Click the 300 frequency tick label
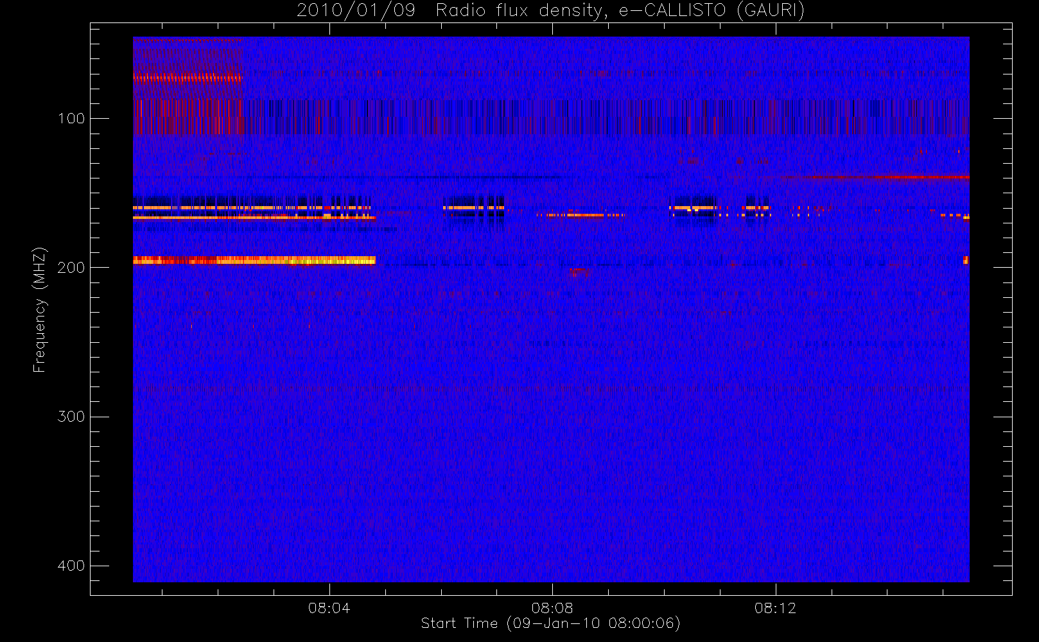This screenshot has height=642, width=1039. [x=71, y=417]
